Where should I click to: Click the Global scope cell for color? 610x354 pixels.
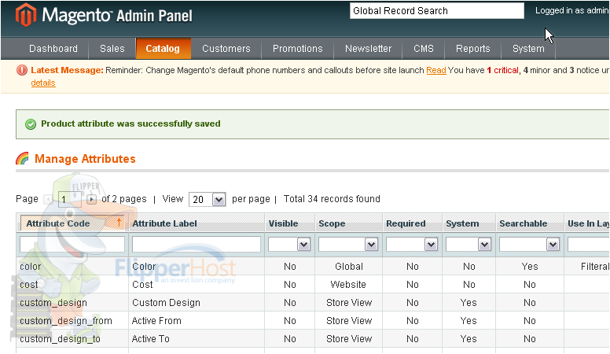349,267
